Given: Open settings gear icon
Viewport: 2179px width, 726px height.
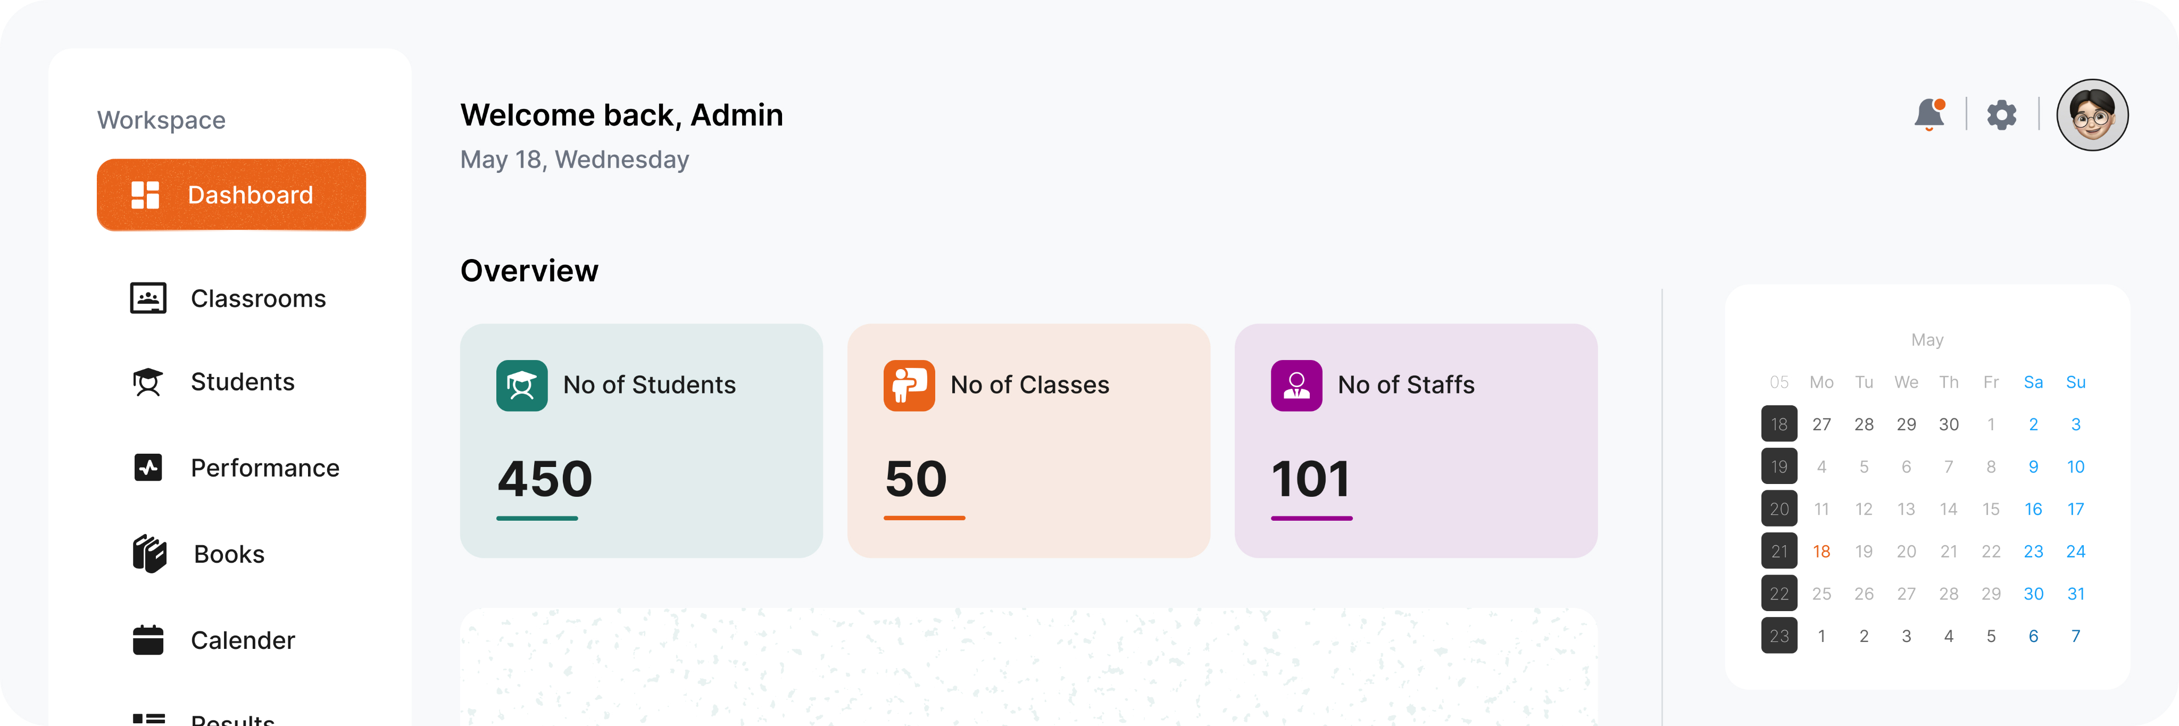Looking at the screenshot, I should [x=2001, y=114].
